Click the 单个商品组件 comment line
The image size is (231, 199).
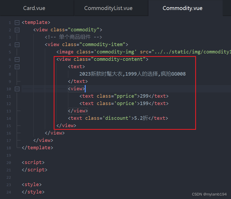(x=73, y=37)
